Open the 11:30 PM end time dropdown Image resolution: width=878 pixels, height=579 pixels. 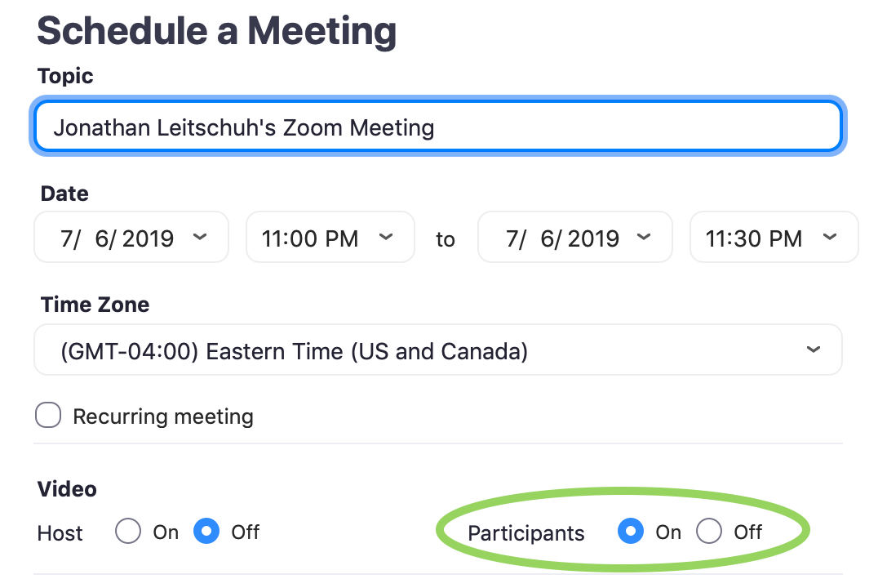coord(774,237)
